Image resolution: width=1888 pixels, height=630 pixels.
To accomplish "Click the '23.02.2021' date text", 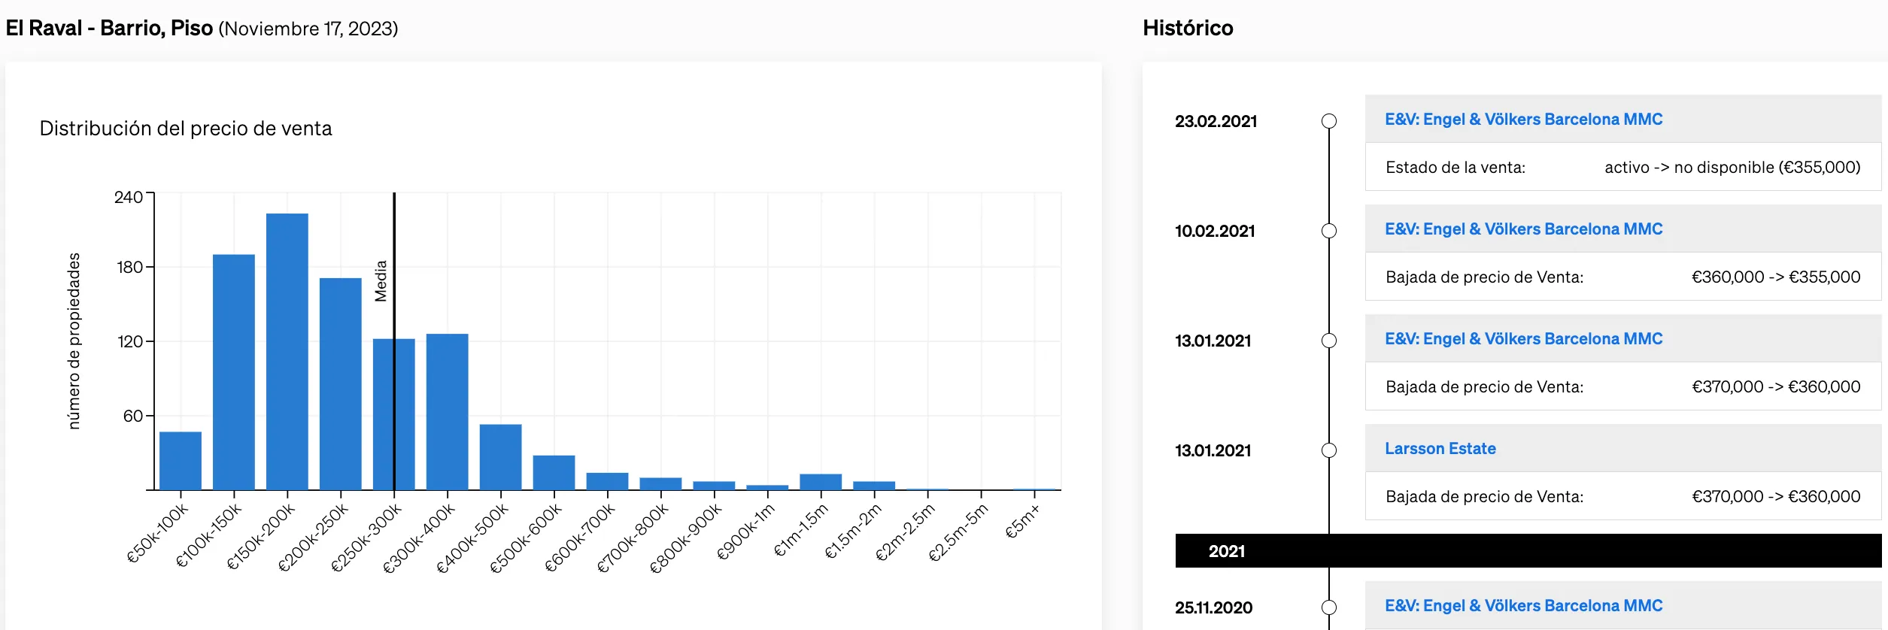I will point(1216,121).
